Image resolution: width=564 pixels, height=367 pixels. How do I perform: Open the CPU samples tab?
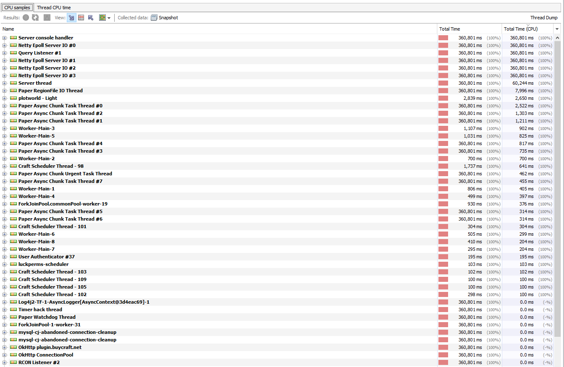17,8
